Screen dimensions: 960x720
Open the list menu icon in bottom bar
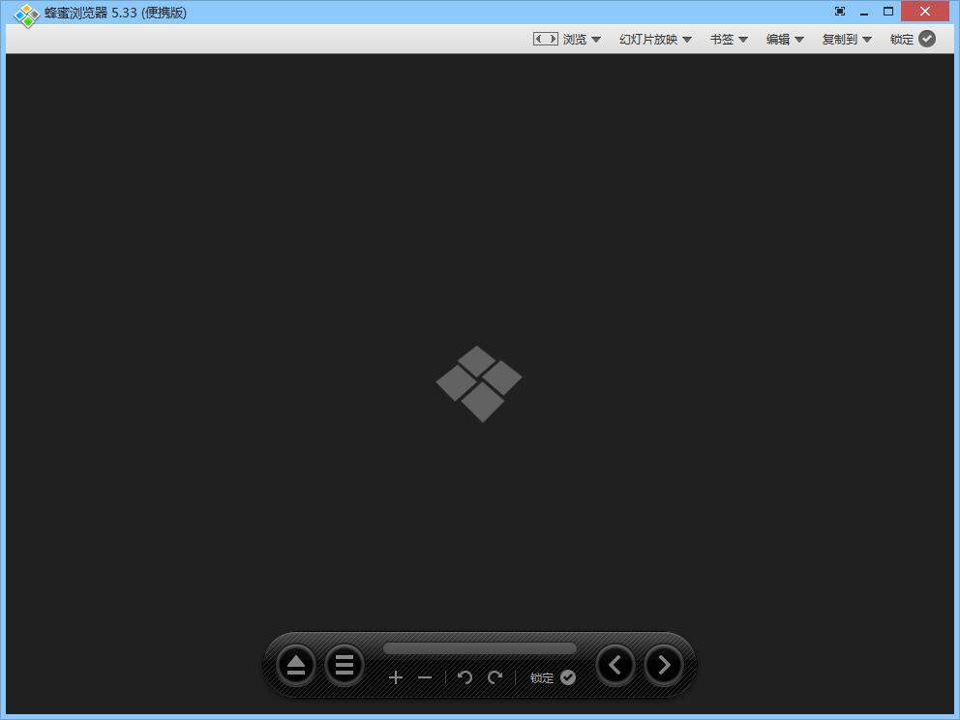point(344,666)
